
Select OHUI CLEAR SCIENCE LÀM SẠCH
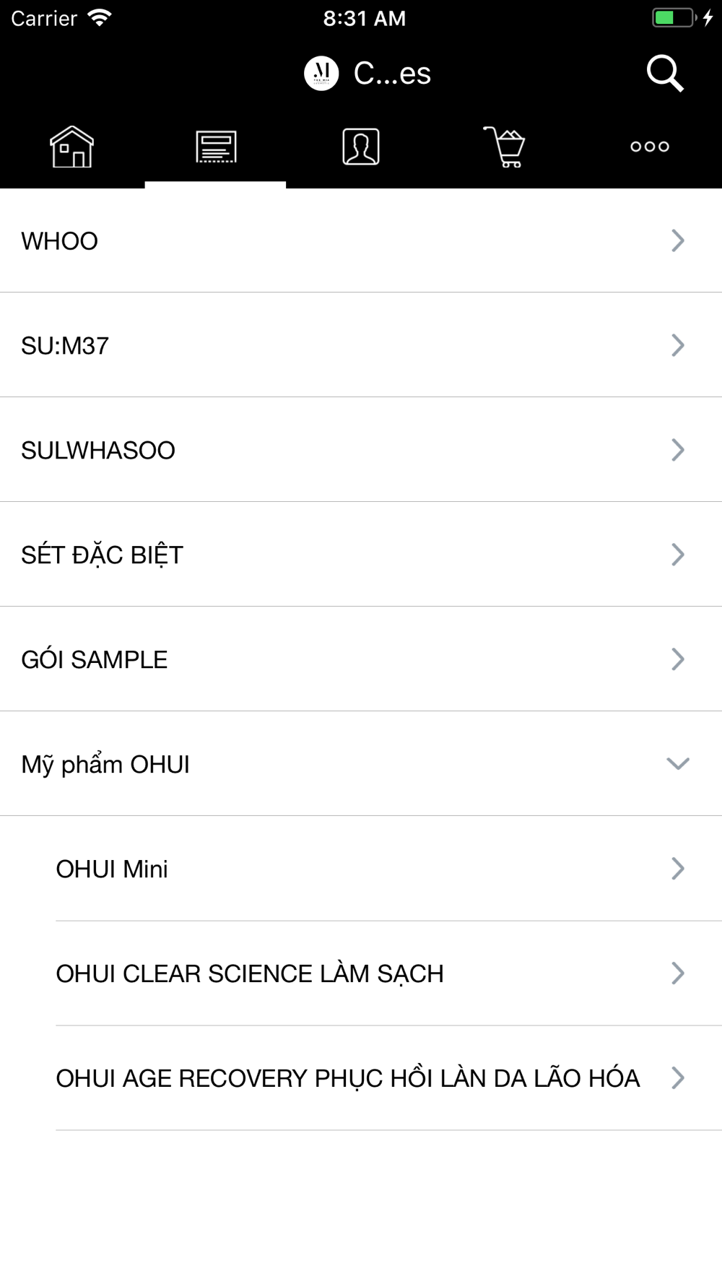[x=250, y=973]
